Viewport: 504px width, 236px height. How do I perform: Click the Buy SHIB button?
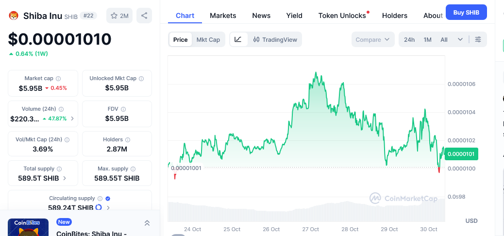466,12
